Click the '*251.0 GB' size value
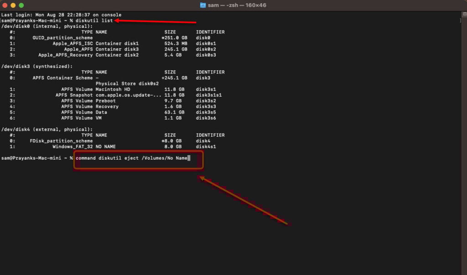Image resolution: width=467 pixels, height=275 pixels. (174, 38)
